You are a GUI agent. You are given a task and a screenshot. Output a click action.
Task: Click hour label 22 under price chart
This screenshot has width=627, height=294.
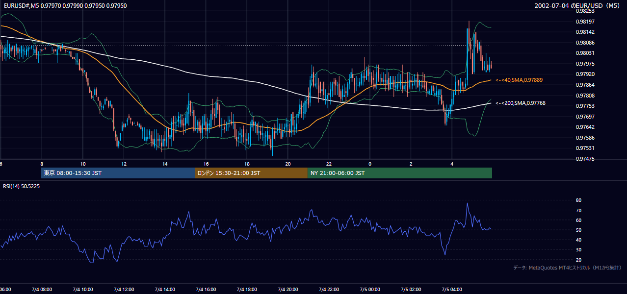pyautogui.click(x=329, y=164)
